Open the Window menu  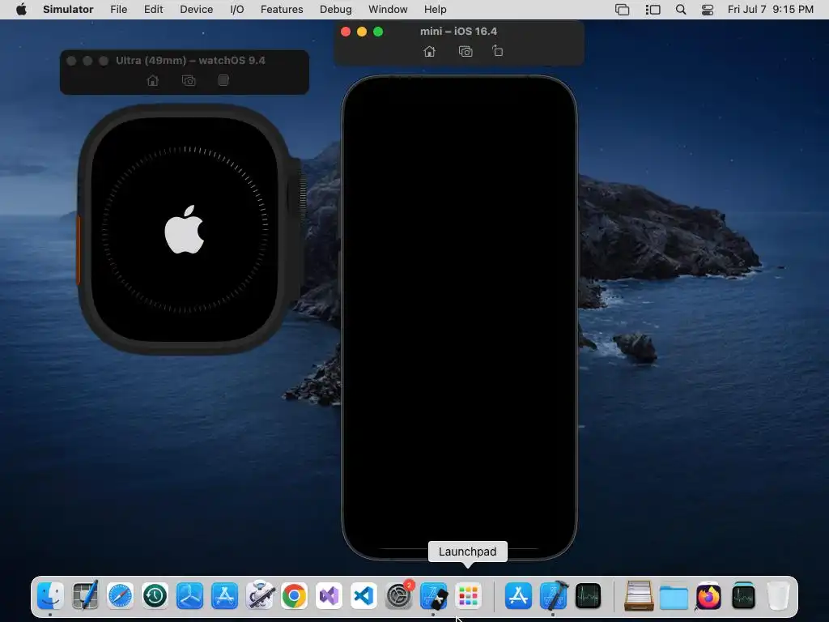(x=388, y=10)
